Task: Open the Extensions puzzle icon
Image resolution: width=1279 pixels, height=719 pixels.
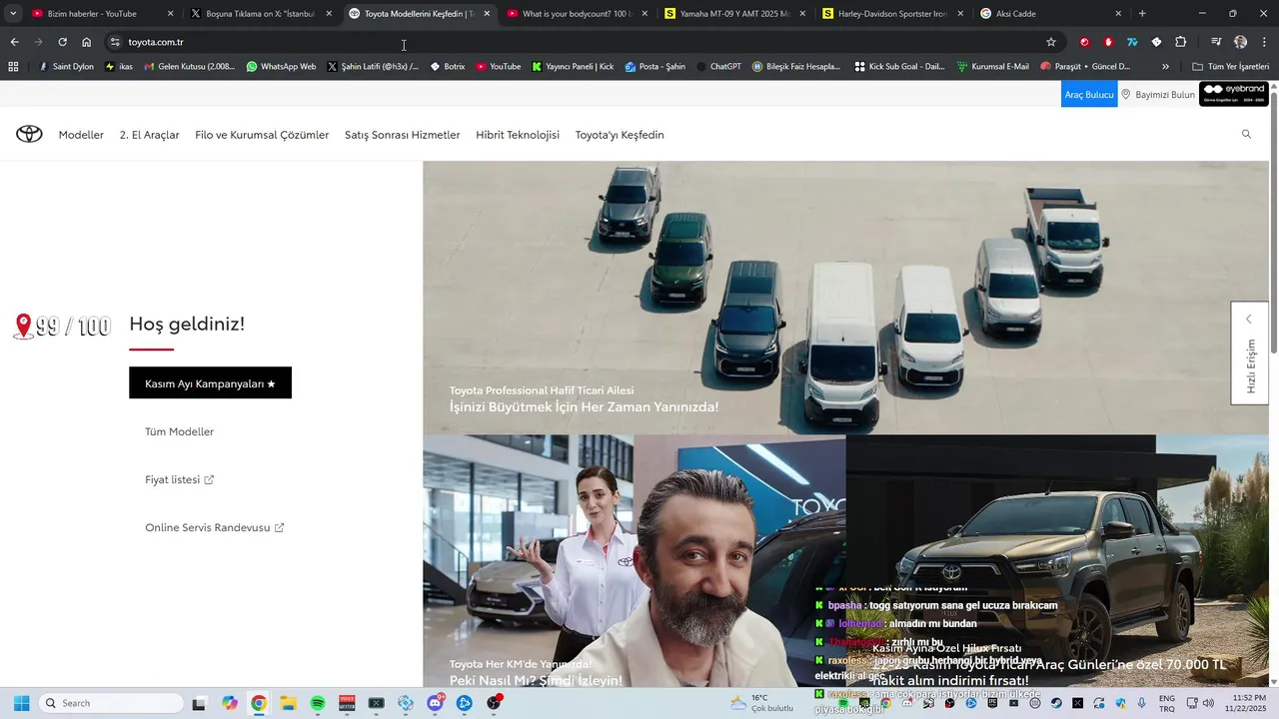Action: (1180, 42)
